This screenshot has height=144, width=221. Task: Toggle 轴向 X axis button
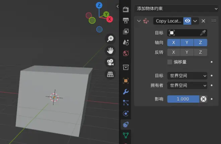coord(174,43)
